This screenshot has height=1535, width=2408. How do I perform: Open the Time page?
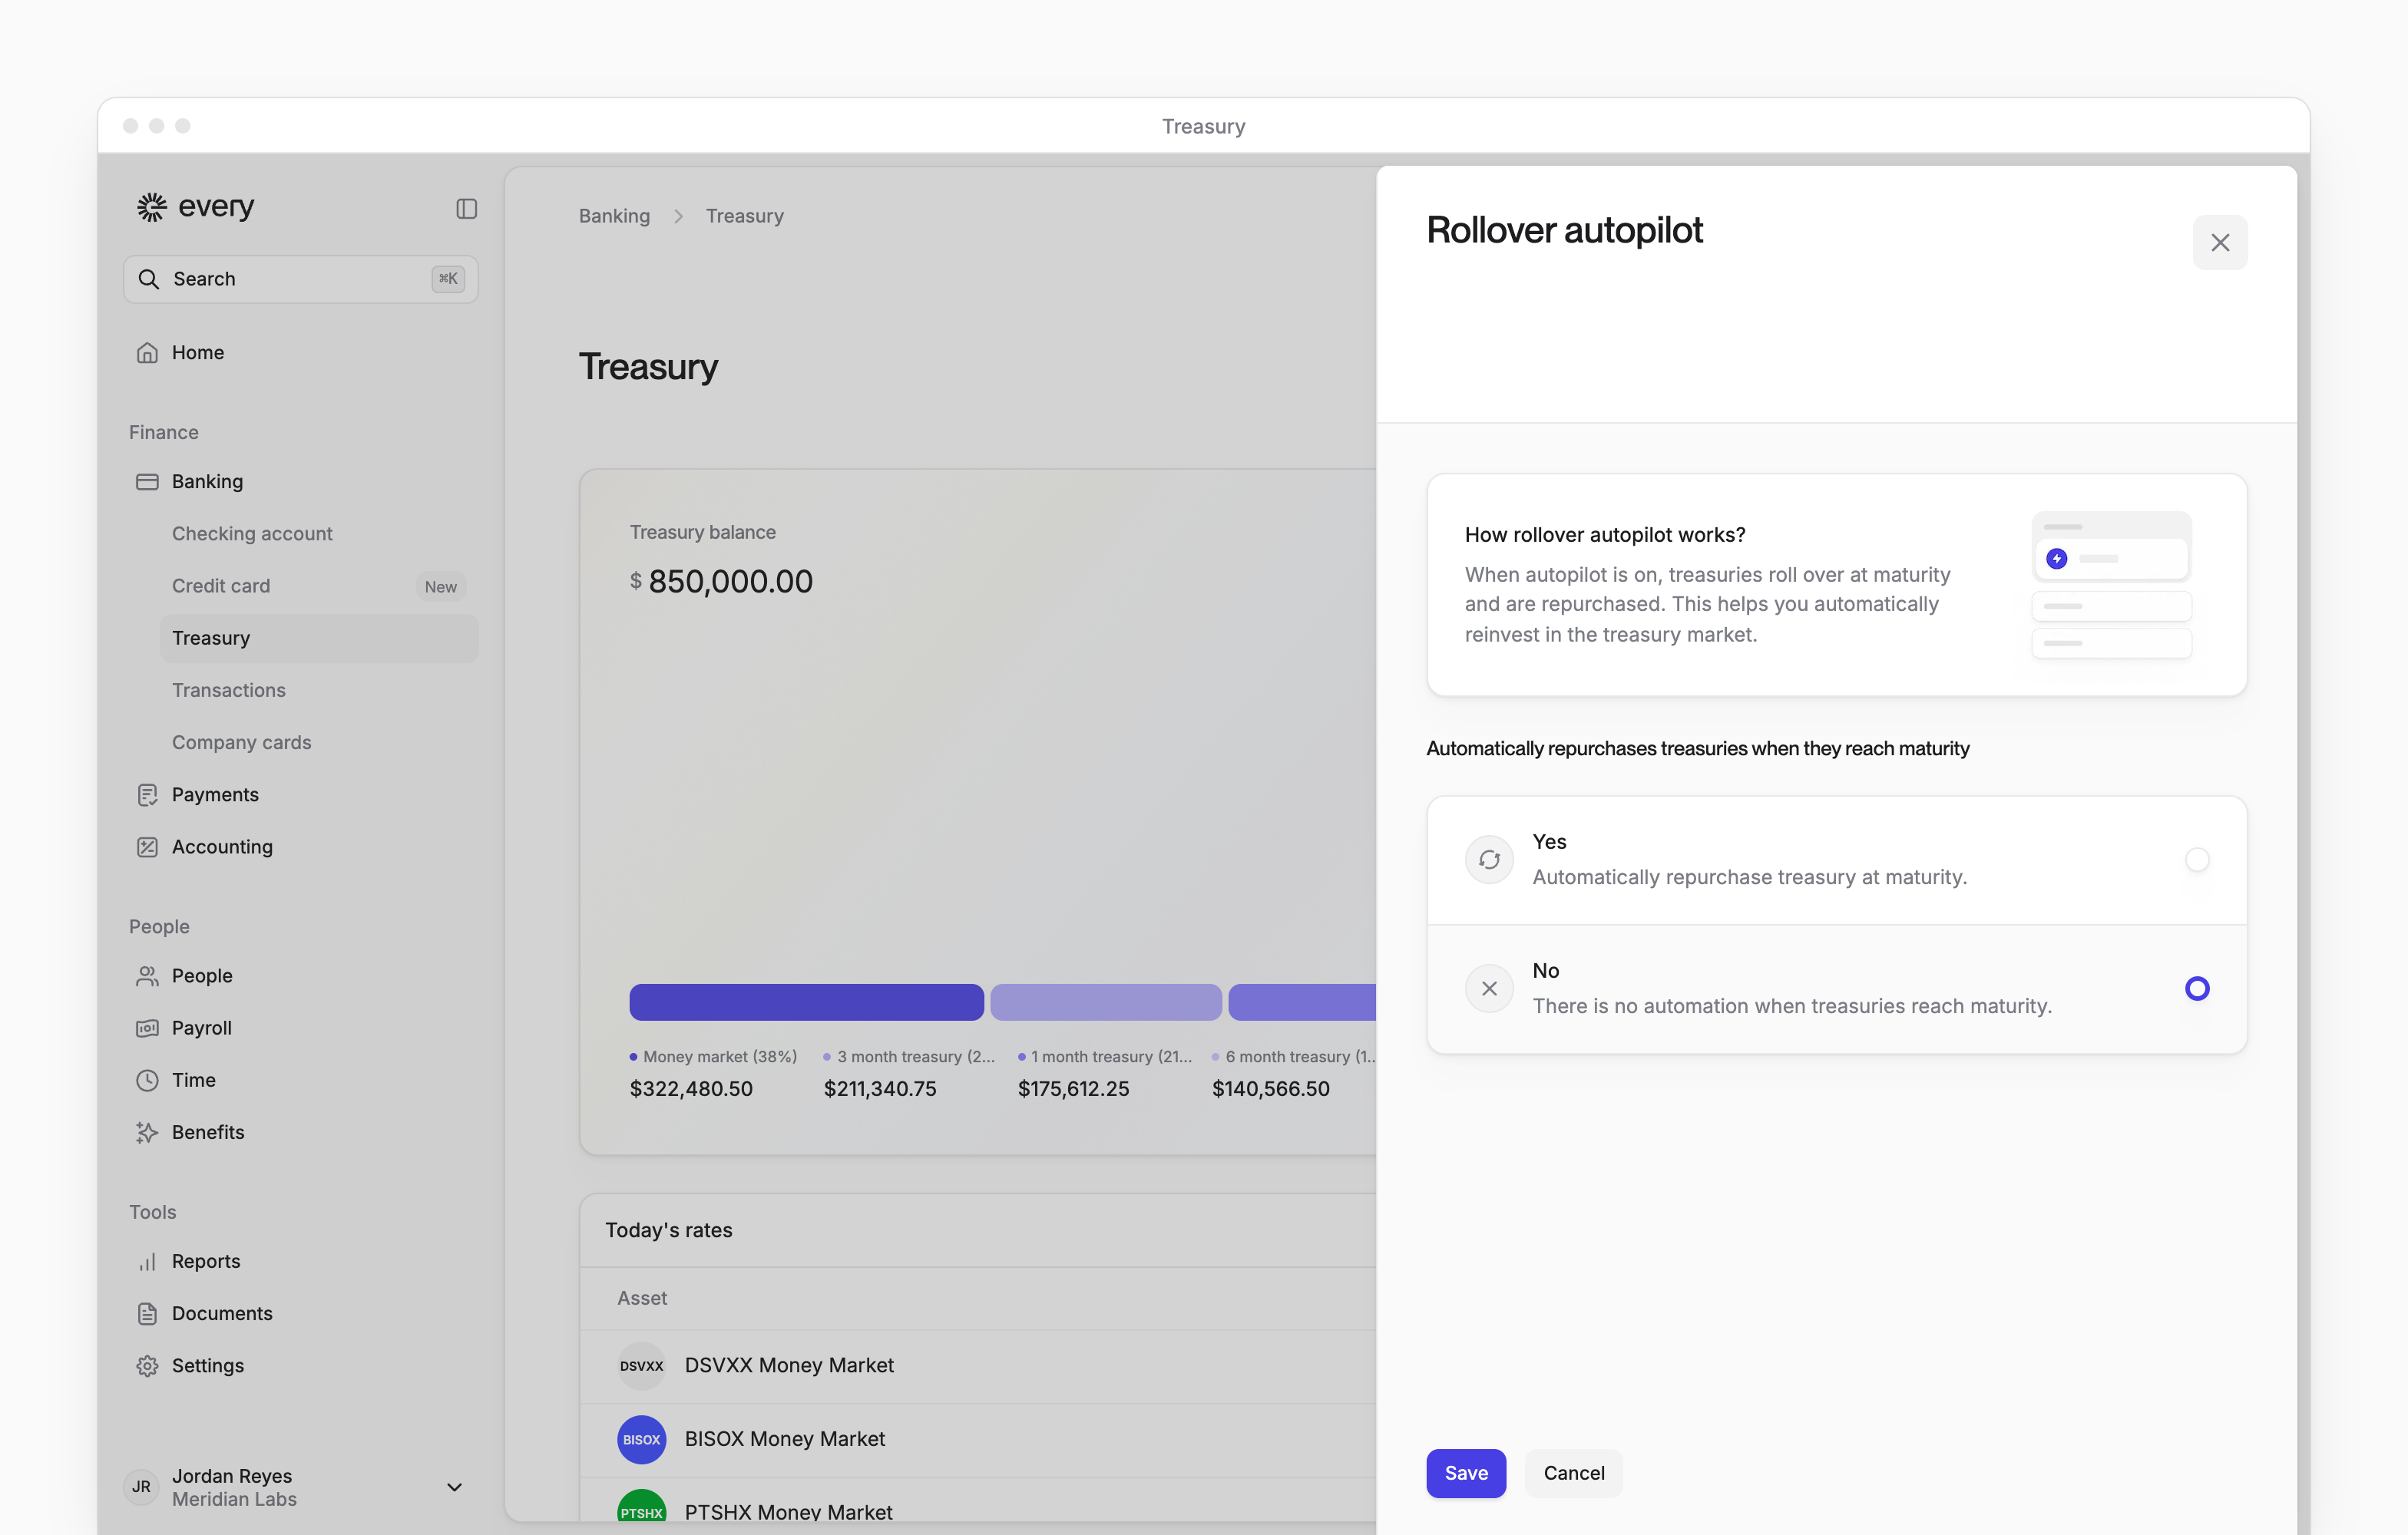tap(300, 1079)
